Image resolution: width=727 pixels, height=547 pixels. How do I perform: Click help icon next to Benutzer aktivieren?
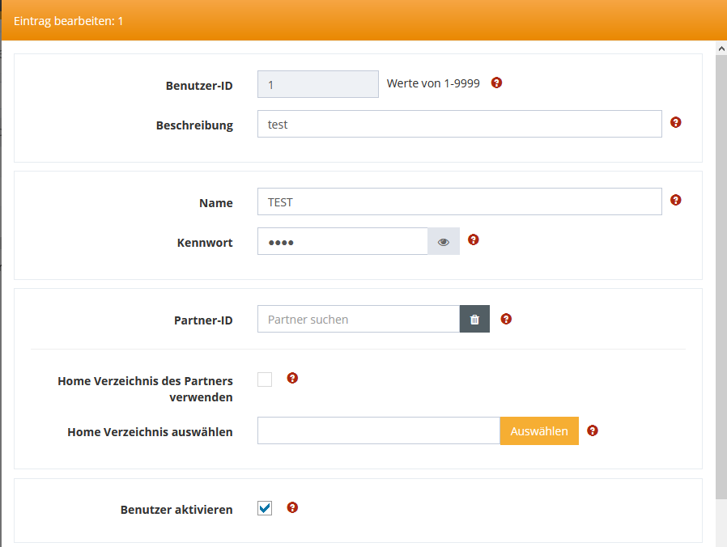293,507
